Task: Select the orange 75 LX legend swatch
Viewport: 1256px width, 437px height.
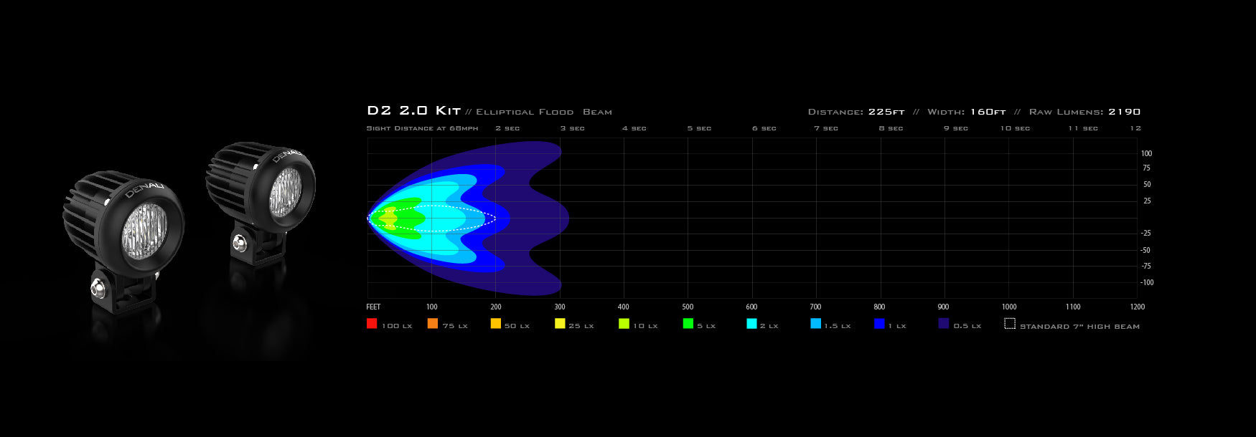Action: (433, 324)
